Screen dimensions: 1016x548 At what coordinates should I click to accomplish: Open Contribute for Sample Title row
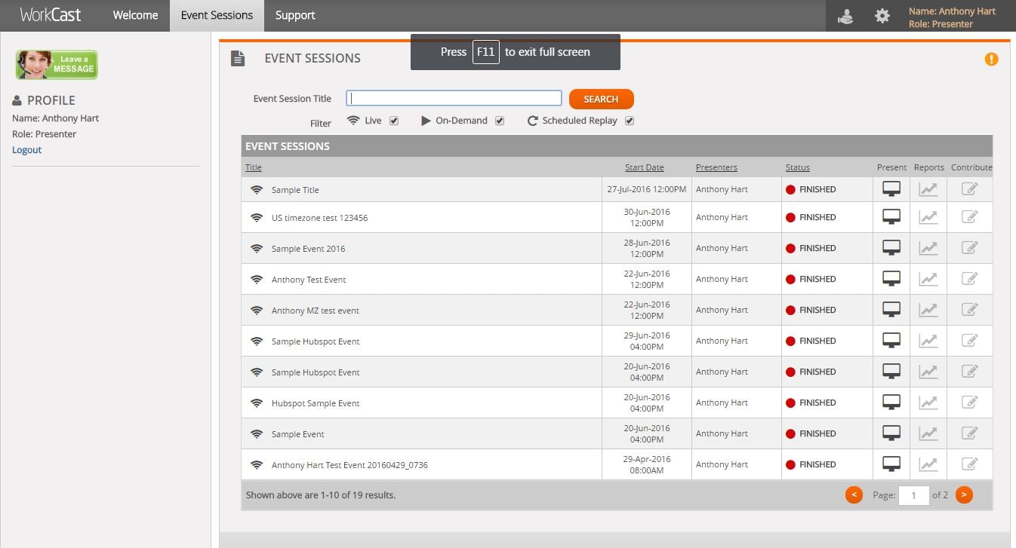[x=970, y=189]
